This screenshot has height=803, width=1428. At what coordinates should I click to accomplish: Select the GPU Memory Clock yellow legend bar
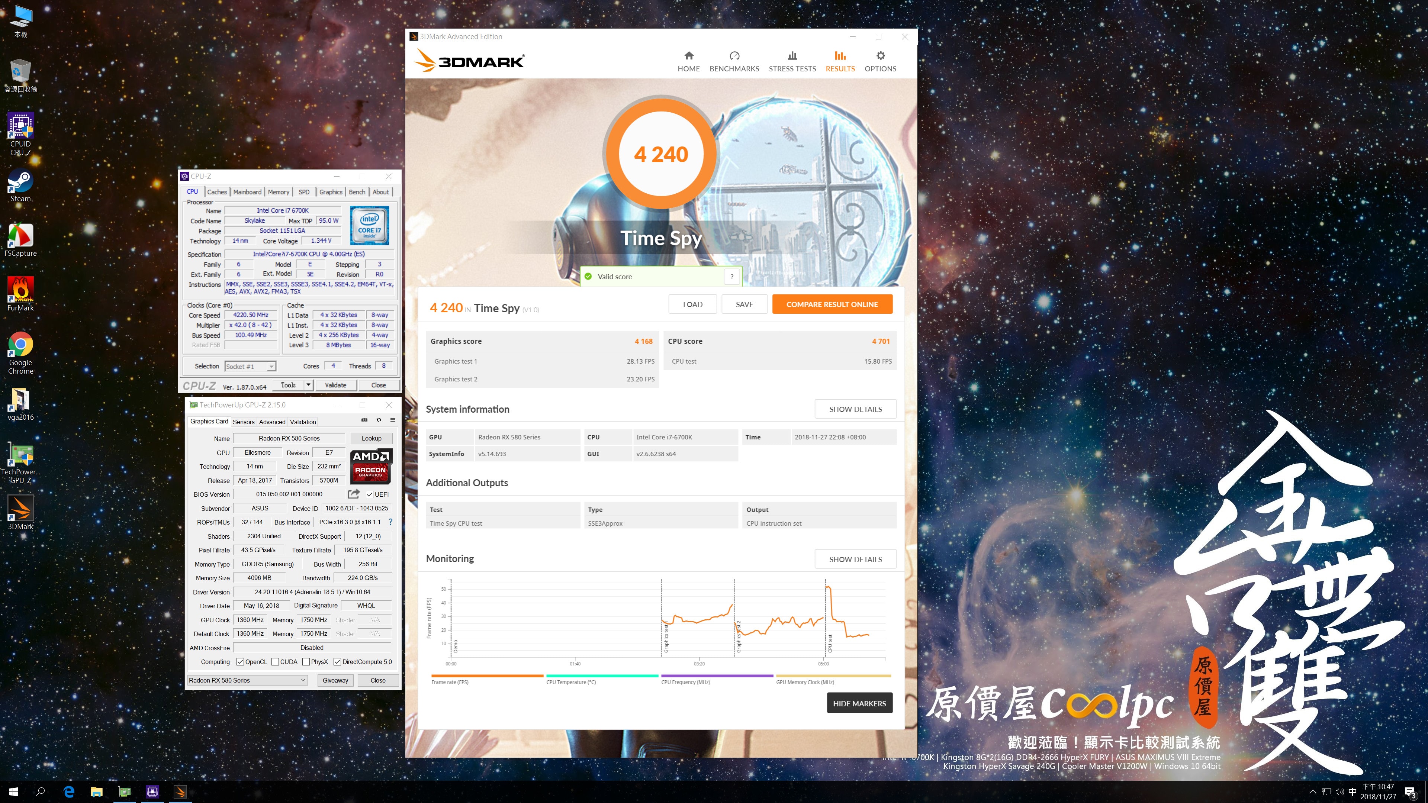click(x=833, y=676)
